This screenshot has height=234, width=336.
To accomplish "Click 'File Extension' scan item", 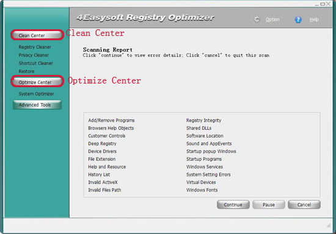I will tap(102, 159).
